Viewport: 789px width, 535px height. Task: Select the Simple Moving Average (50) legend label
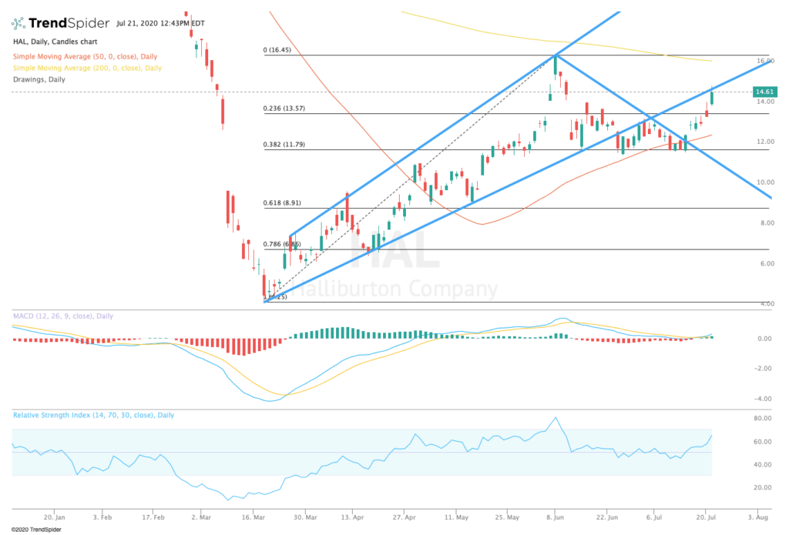coord(85,56)
